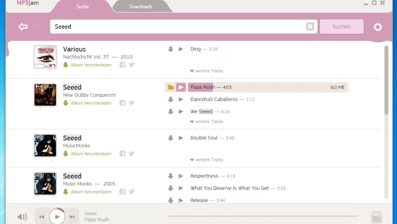Seek within the player progress bar
This screenshot has height=224, width=397.
pyautogui.click(x=263, y=216)
